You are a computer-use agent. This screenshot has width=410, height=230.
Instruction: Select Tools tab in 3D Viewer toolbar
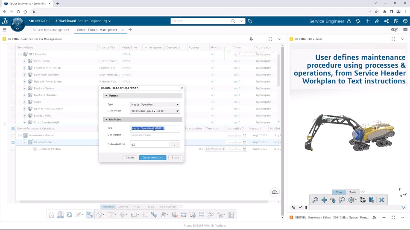coord(353,192)
